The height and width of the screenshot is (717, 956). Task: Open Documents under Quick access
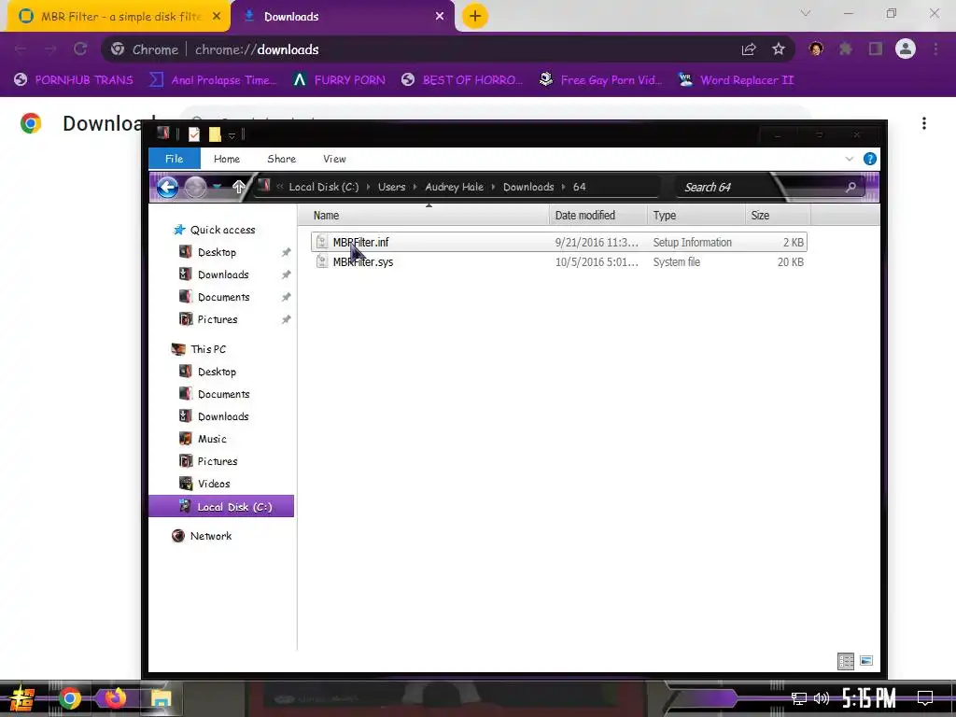pyautogui.click(x=223, y=298)
